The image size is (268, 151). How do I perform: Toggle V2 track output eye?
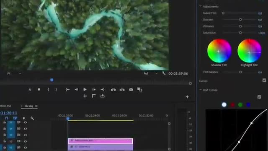[25, 141]
